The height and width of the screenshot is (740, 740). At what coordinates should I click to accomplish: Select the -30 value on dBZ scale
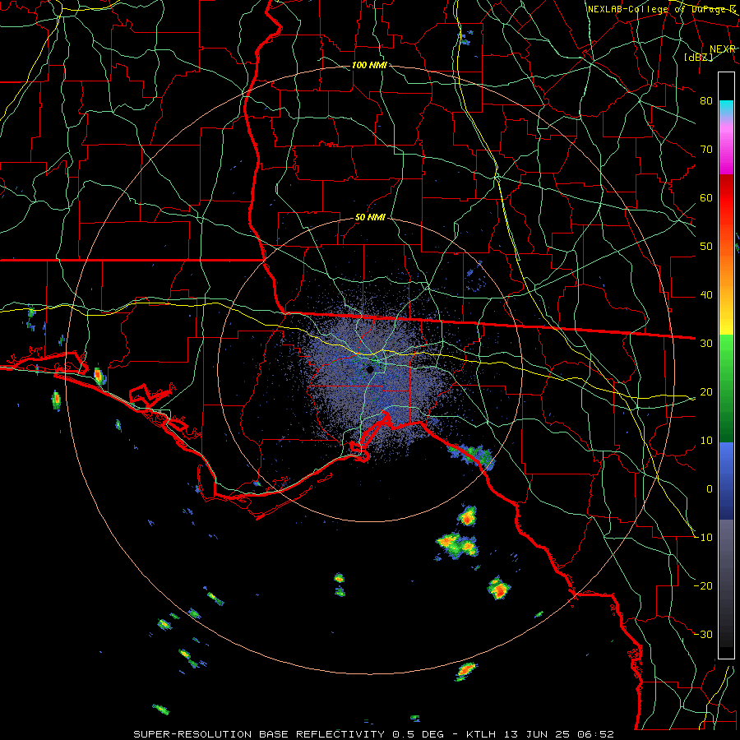[x=703, y=634]
